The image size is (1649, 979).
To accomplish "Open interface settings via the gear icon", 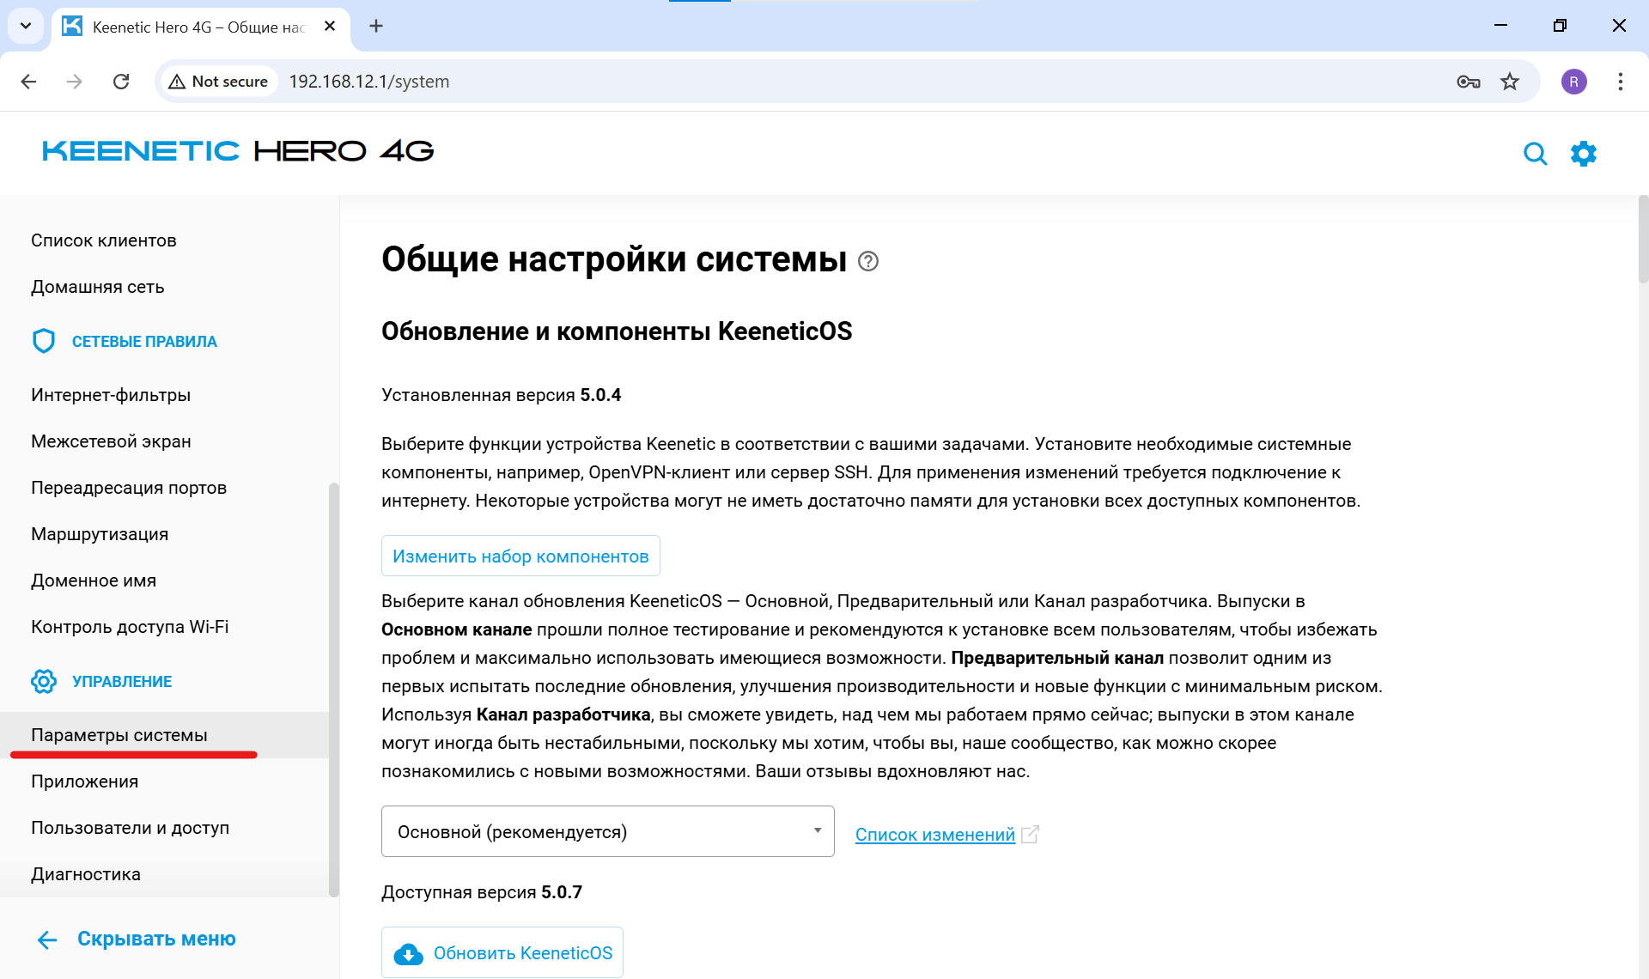I will pyautogui.click(x=1585, y=154).
